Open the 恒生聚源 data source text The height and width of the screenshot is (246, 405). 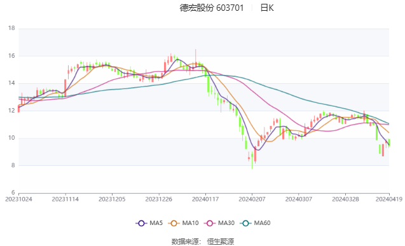(x=221, y=242)
